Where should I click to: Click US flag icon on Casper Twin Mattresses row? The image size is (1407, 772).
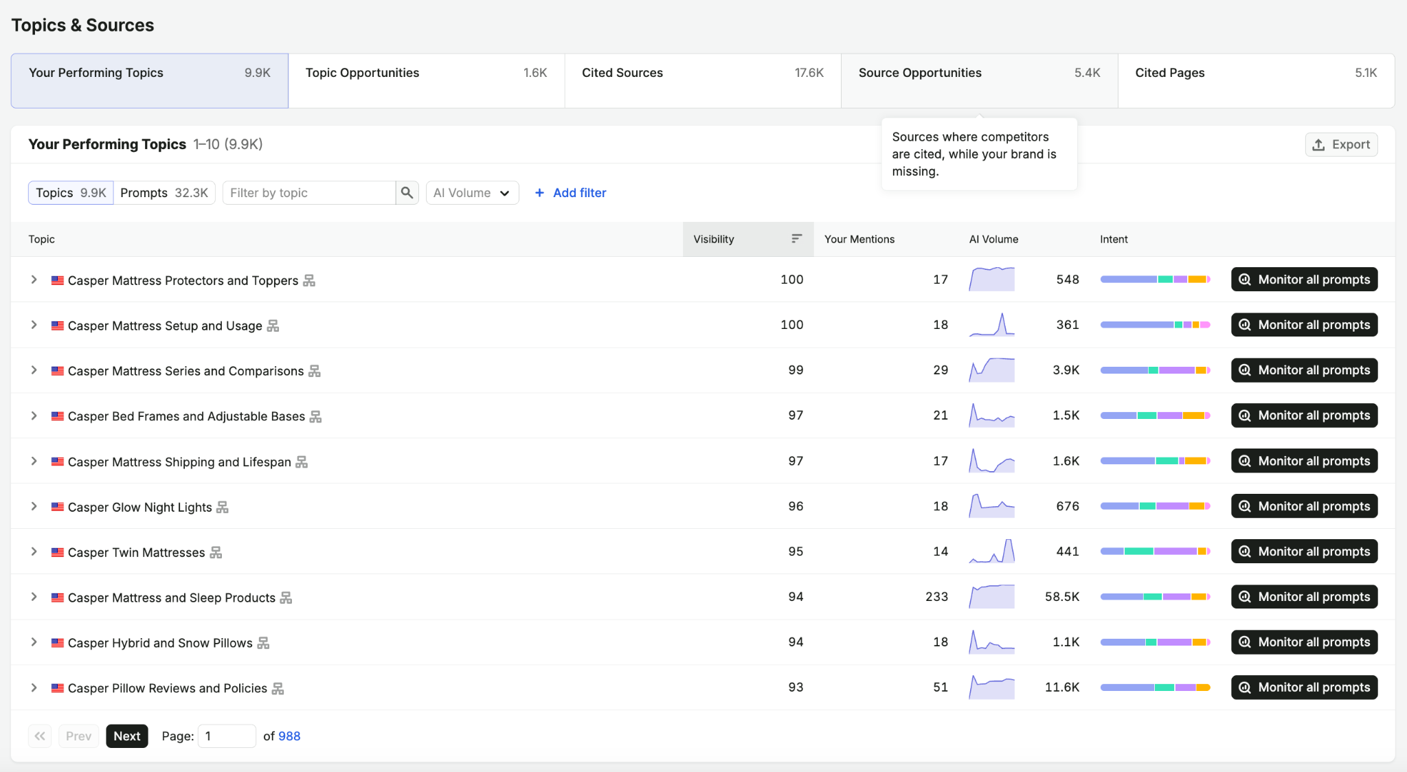tap(58, 552)
